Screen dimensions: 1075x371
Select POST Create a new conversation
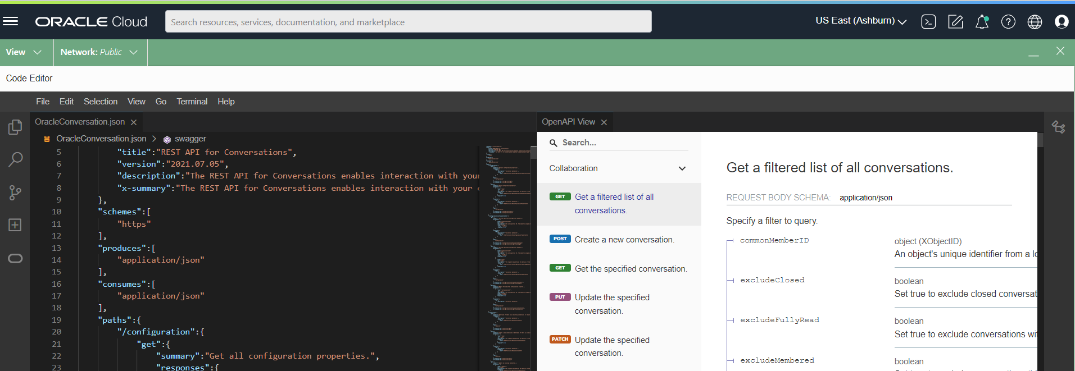[619, 240]
